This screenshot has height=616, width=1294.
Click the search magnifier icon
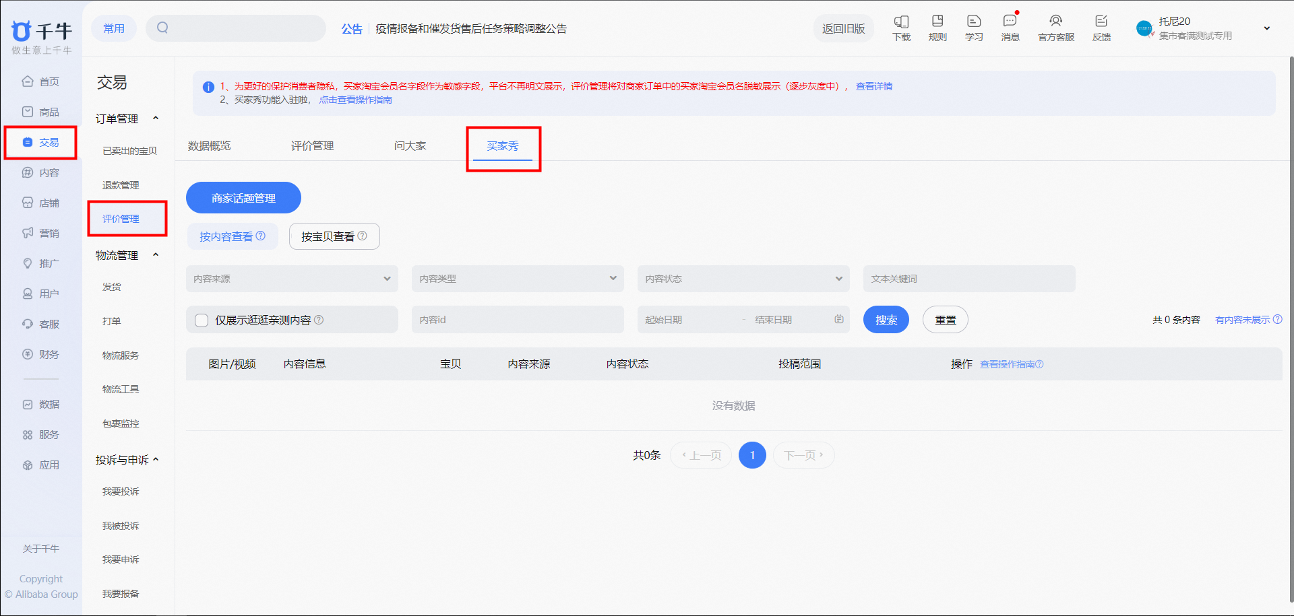tap(162, 28)
